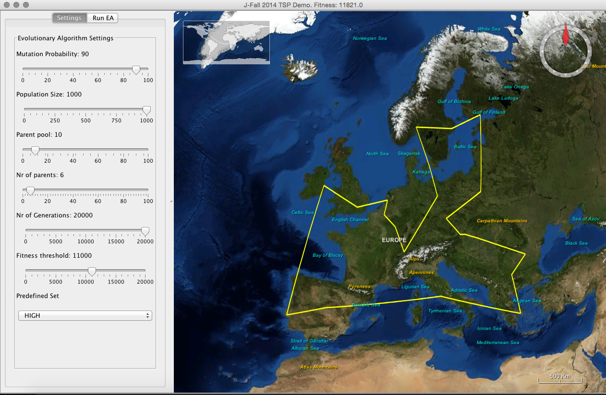This screenshot has height=395, width=606.
Task: Grab the Population Size slider thumb
Action: tap(146, 110)
